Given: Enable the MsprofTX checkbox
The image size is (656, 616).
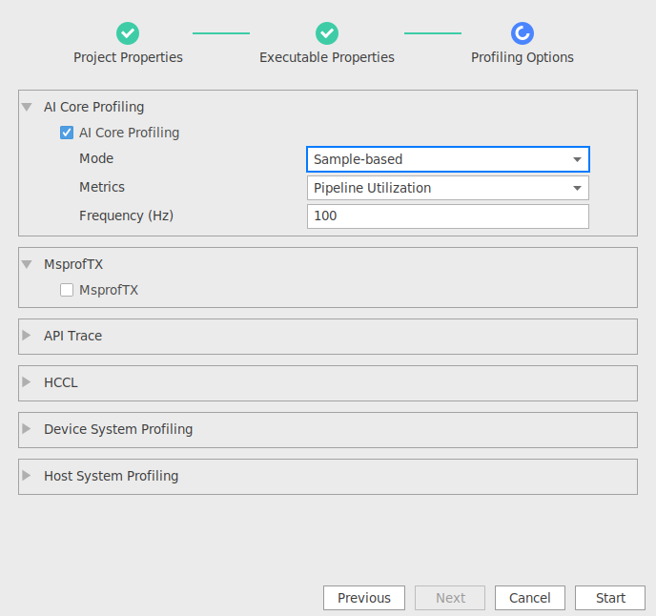Looking at the screenshot, I should tap(67, 290).
